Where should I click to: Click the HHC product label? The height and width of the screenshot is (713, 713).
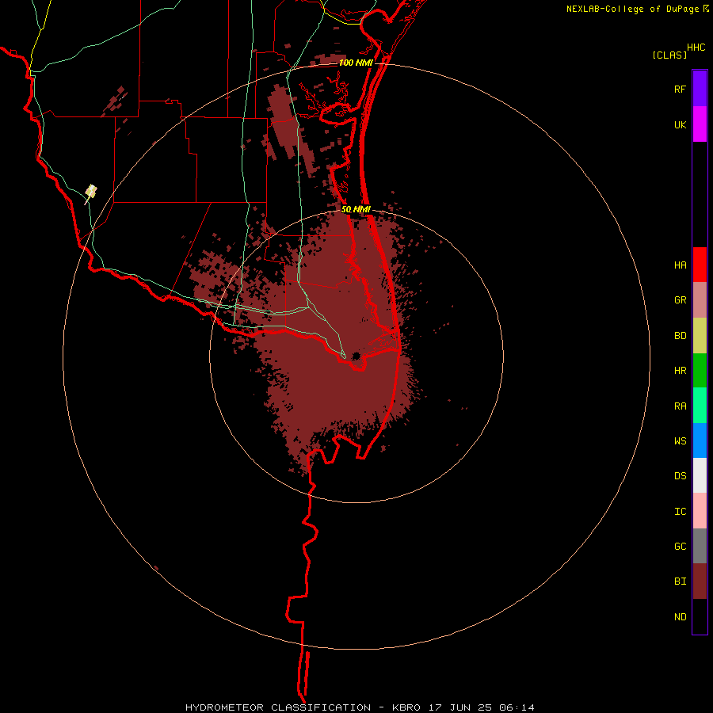[x=696, y=48]
